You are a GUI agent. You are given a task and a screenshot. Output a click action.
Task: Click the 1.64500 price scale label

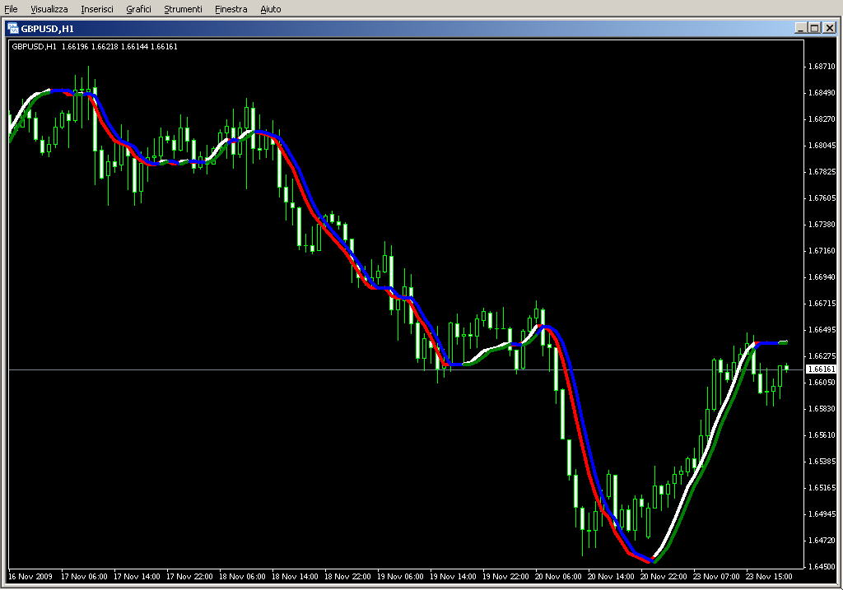822,566
